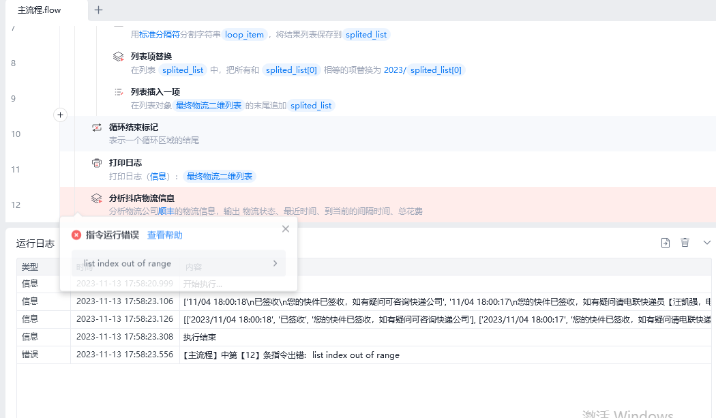Click the 打印日志 printer icon
Screen dimensions: 716x418
97,163
